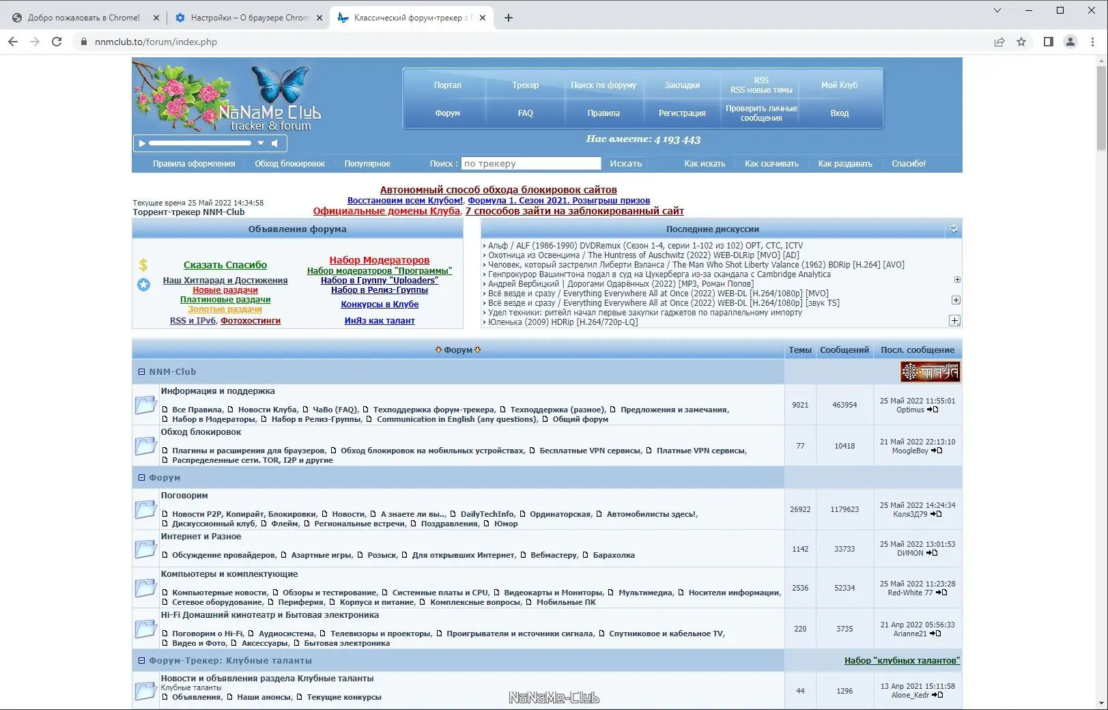The width and height of the screenshot is (1108, 710).
Task: Mute the header audio player via speaker icon
Action: point(274,143)
